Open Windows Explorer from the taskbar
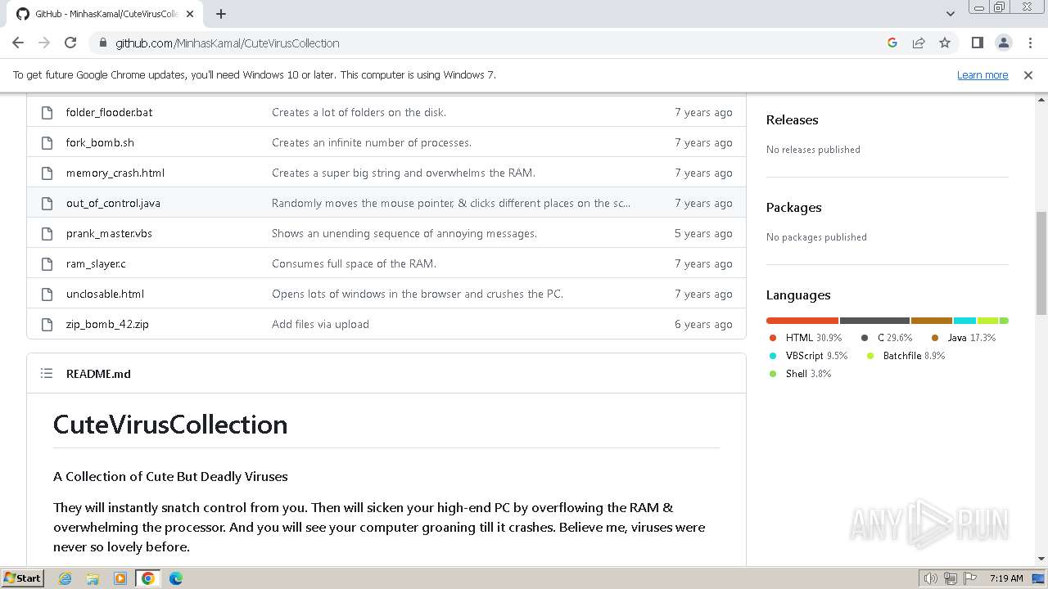Viewport: 1048px width, 589px height. click(x=93, y=578)
